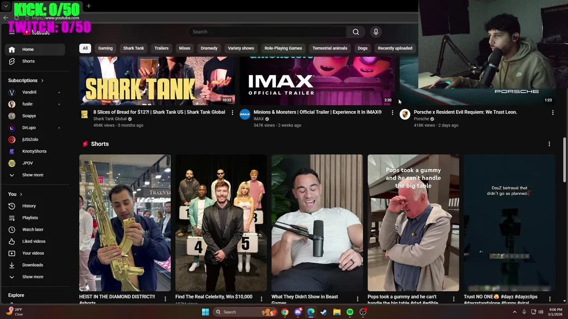Open File Explorer from the taskbar

336,312
